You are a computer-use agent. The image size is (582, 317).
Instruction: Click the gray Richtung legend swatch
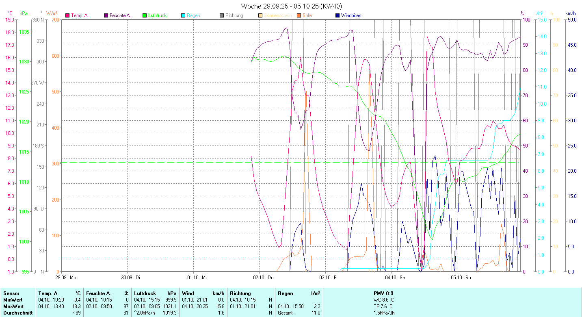pyautogui.click(x=222, y=15)
